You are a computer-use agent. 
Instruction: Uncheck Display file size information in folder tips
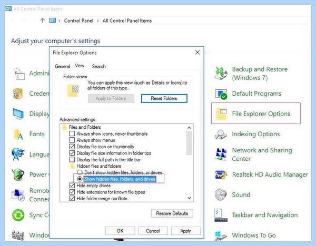point(72,153)
